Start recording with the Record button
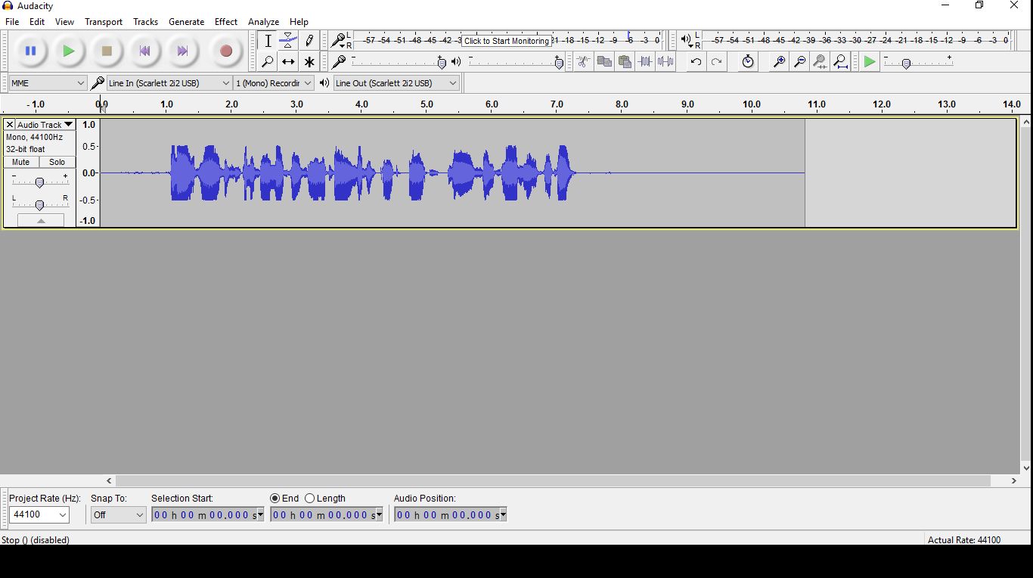The height and width of the screenshot is (578, 1033). click(x=225, y=51)
